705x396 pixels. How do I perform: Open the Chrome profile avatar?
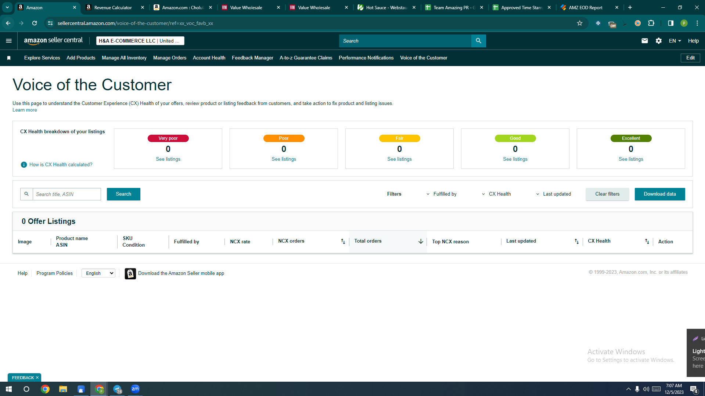[684, 23]
